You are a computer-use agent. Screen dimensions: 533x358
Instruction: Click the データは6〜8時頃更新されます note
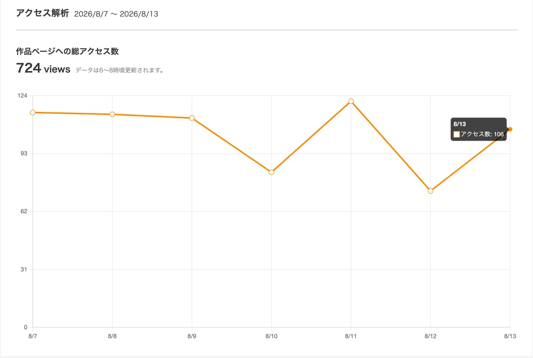tap(119, 70)
